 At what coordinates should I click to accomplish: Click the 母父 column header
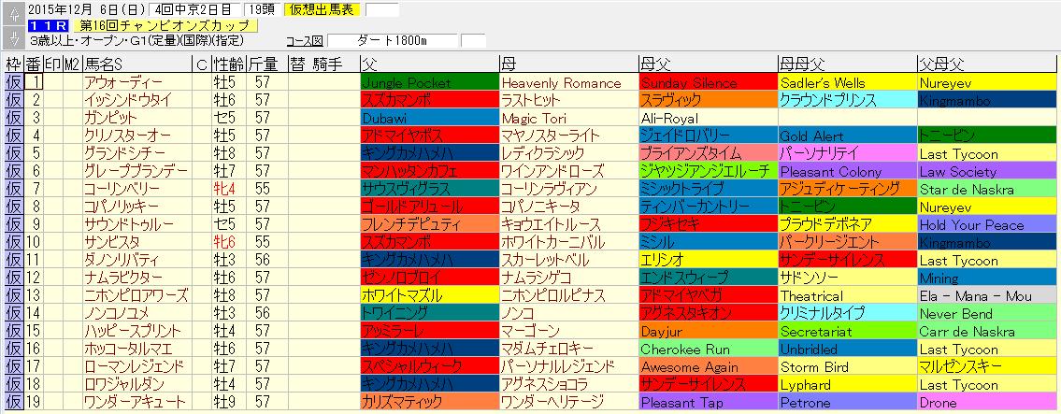[708, 64]
